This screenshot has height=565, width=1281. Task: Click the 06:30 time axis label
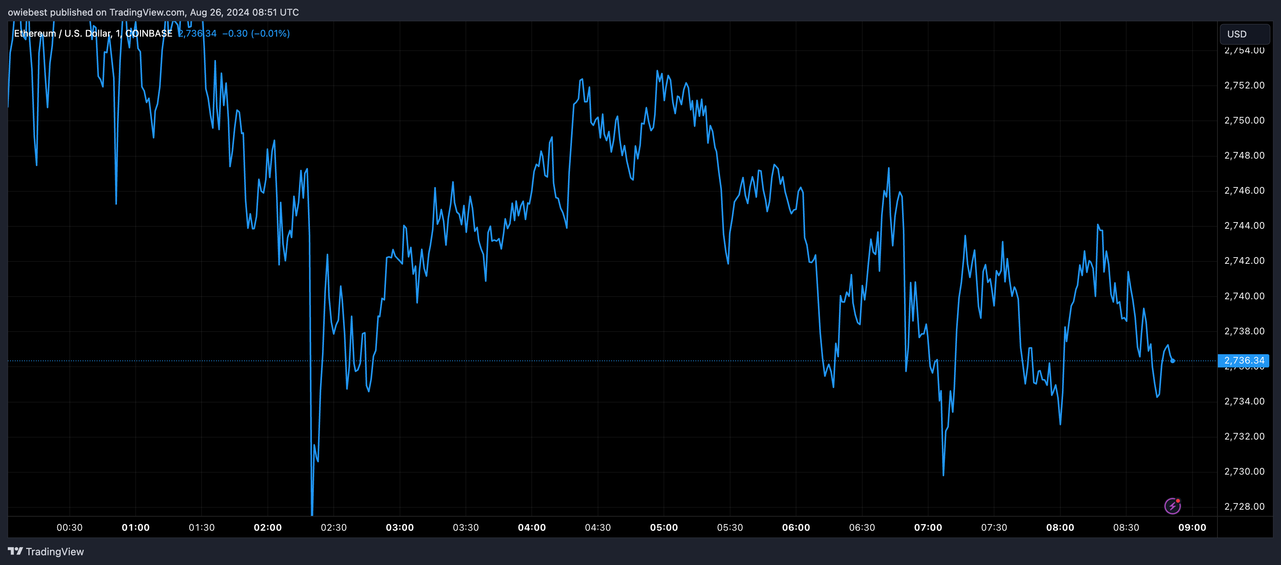point(862,527)
